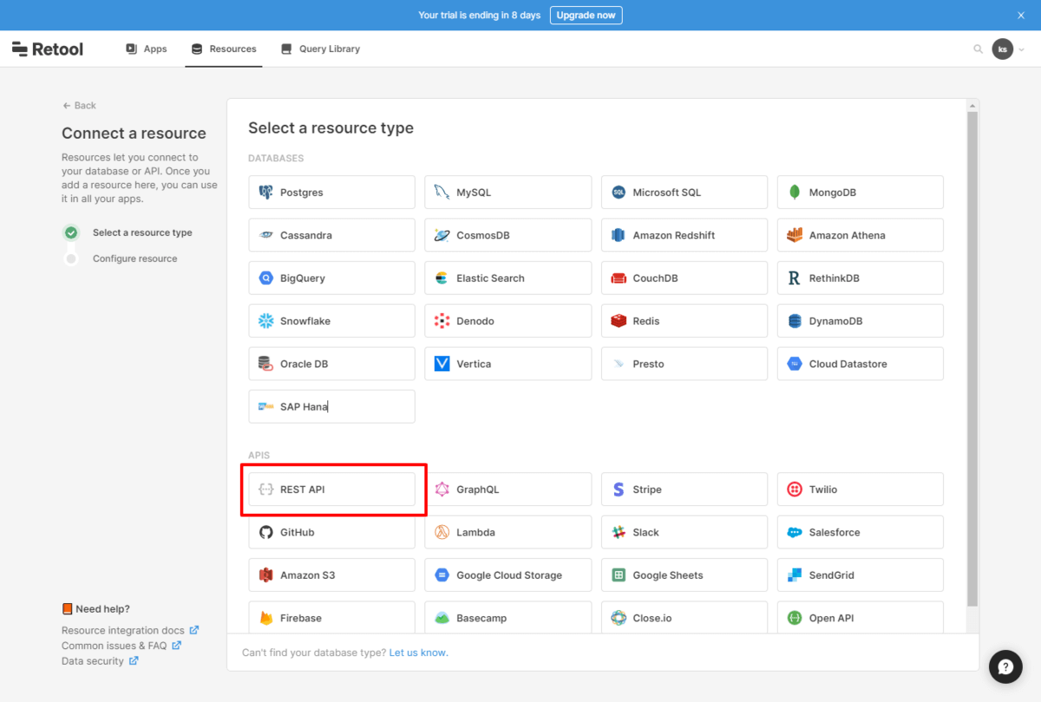Open the Query Library tab
The height and width of the screenshot is (702, 1041).
pos(320,49)
